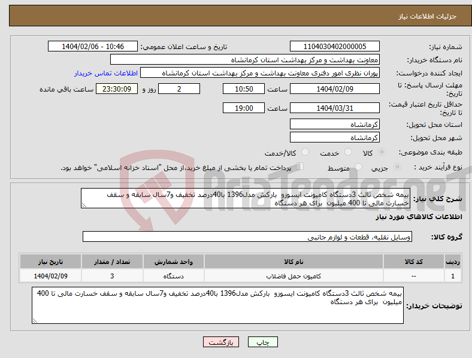Click the remaining days field showing 2
472x358 pixels.
coord(179,89)
